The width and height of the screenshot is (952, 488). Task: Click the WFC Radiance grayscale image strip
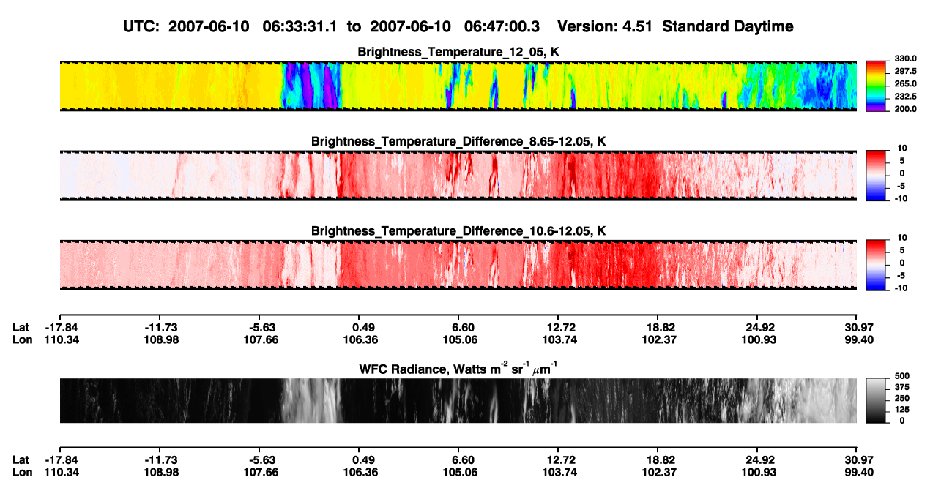coord(458,401)
